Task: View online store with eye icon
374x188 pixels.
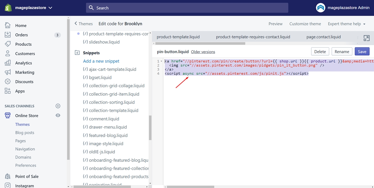Action: pos(58,115)
